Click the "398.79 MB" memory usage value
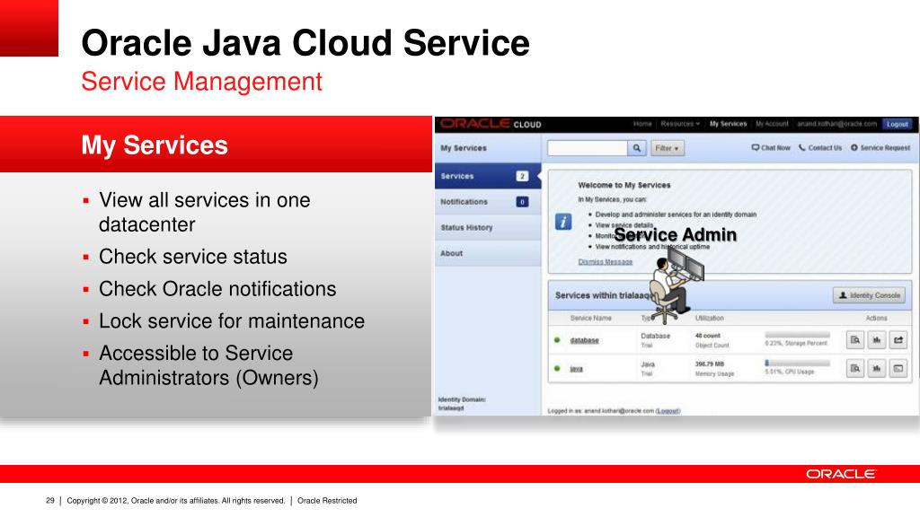The height and width of the screenshot is (517, 920). point(710,364)
